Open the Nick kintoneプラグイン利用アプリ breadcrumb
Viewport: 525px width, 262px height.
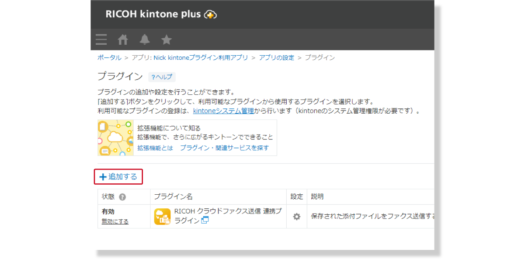[x=200, y=58]
